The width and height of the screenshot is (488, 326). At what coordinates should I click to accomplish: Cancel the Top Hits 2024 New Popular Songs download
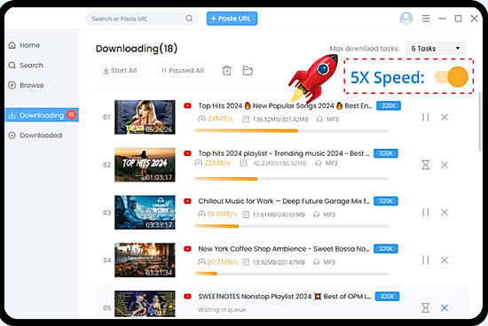pos(445,117)
